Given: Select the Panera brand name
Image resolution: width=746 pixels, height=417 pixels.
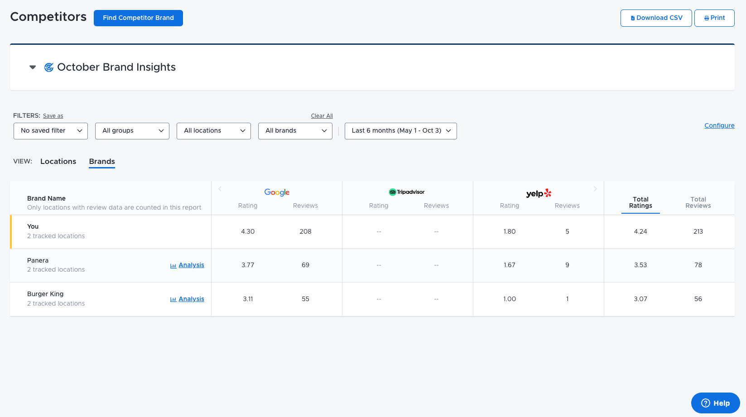Looking at the screenshot, I should coord(38,260).
